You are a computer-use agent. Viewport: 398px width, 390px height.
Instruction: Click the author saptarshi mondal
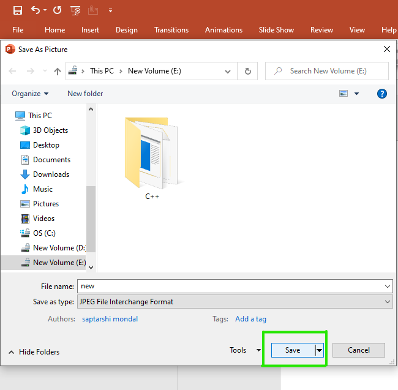tap(110, 319)
